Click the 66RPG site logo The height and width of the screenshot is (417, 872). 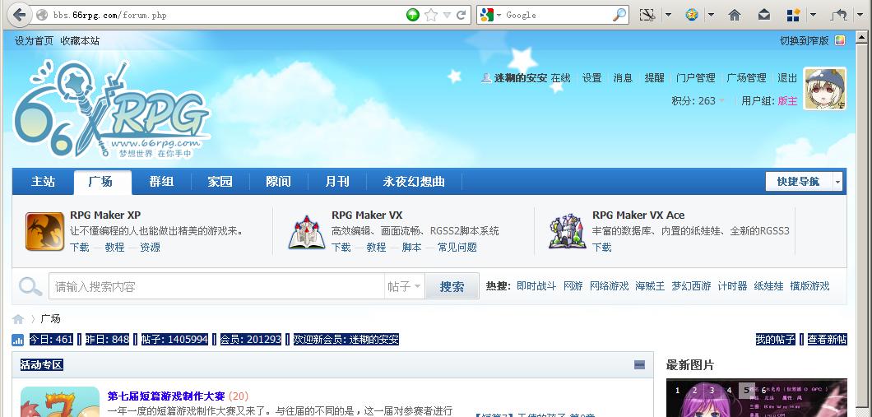tap(111, 109)
